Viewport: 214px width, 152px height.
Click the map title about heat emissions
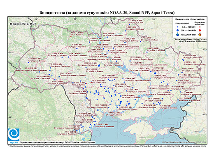(107, 13)
